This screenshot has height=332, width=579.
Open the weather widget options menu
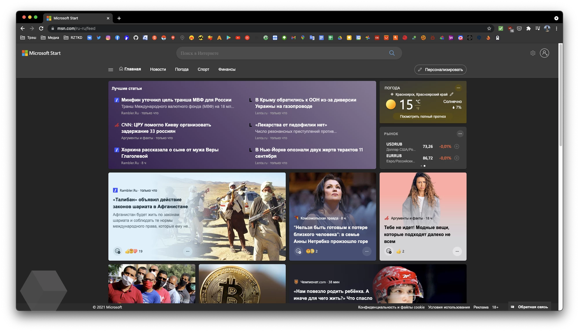[x=458, y=88]
